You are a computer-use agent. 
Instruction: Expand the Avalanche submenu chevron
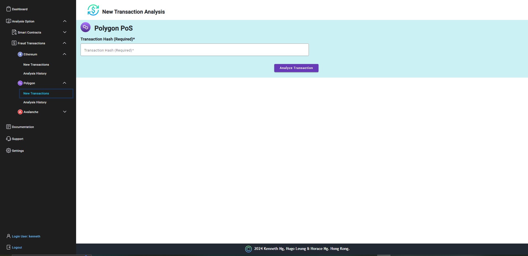tap(65, 112)
